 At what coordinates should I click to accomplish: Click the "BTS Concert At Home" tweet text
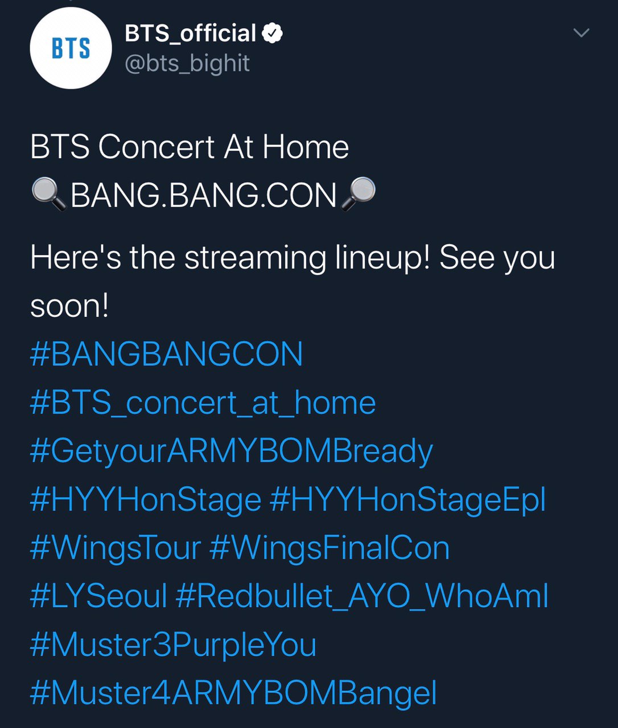coord(189,147)
